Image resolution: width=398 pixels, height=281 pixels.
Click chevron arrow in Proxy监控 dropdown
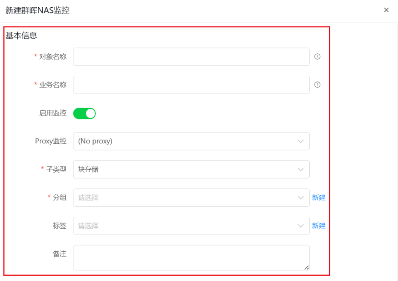pyautogui.click(x=301, y=141)
